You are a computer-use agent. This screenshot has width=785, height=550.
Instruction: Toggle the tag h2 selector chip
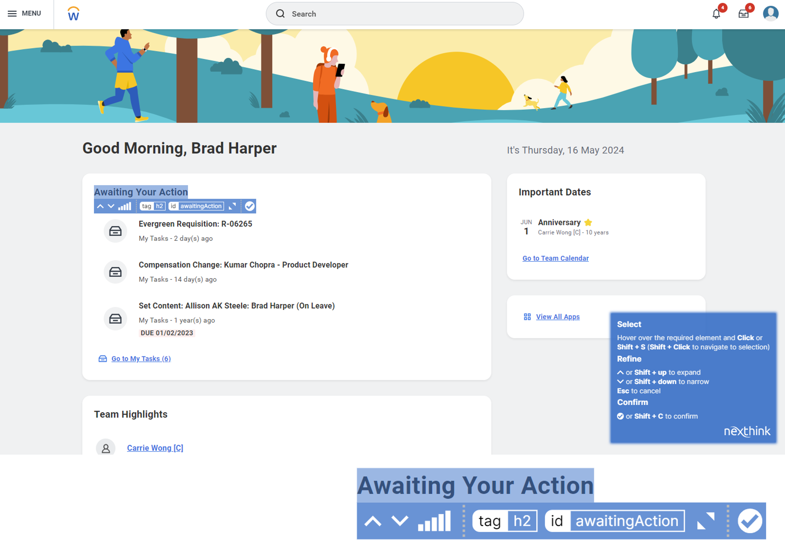[x=152, y=206]
